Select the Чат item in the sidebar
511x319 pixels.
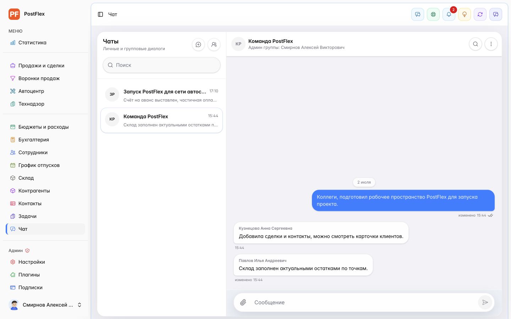point(45,229)
